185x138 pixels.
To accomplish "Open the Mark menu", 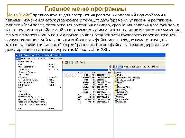I will [x=23, y=59].
